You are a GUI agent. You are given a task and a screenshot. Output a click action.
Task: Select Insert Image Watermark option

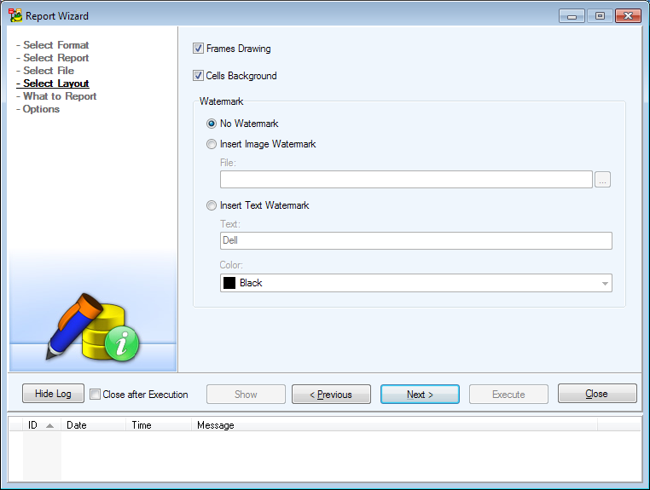click(212, 144)
